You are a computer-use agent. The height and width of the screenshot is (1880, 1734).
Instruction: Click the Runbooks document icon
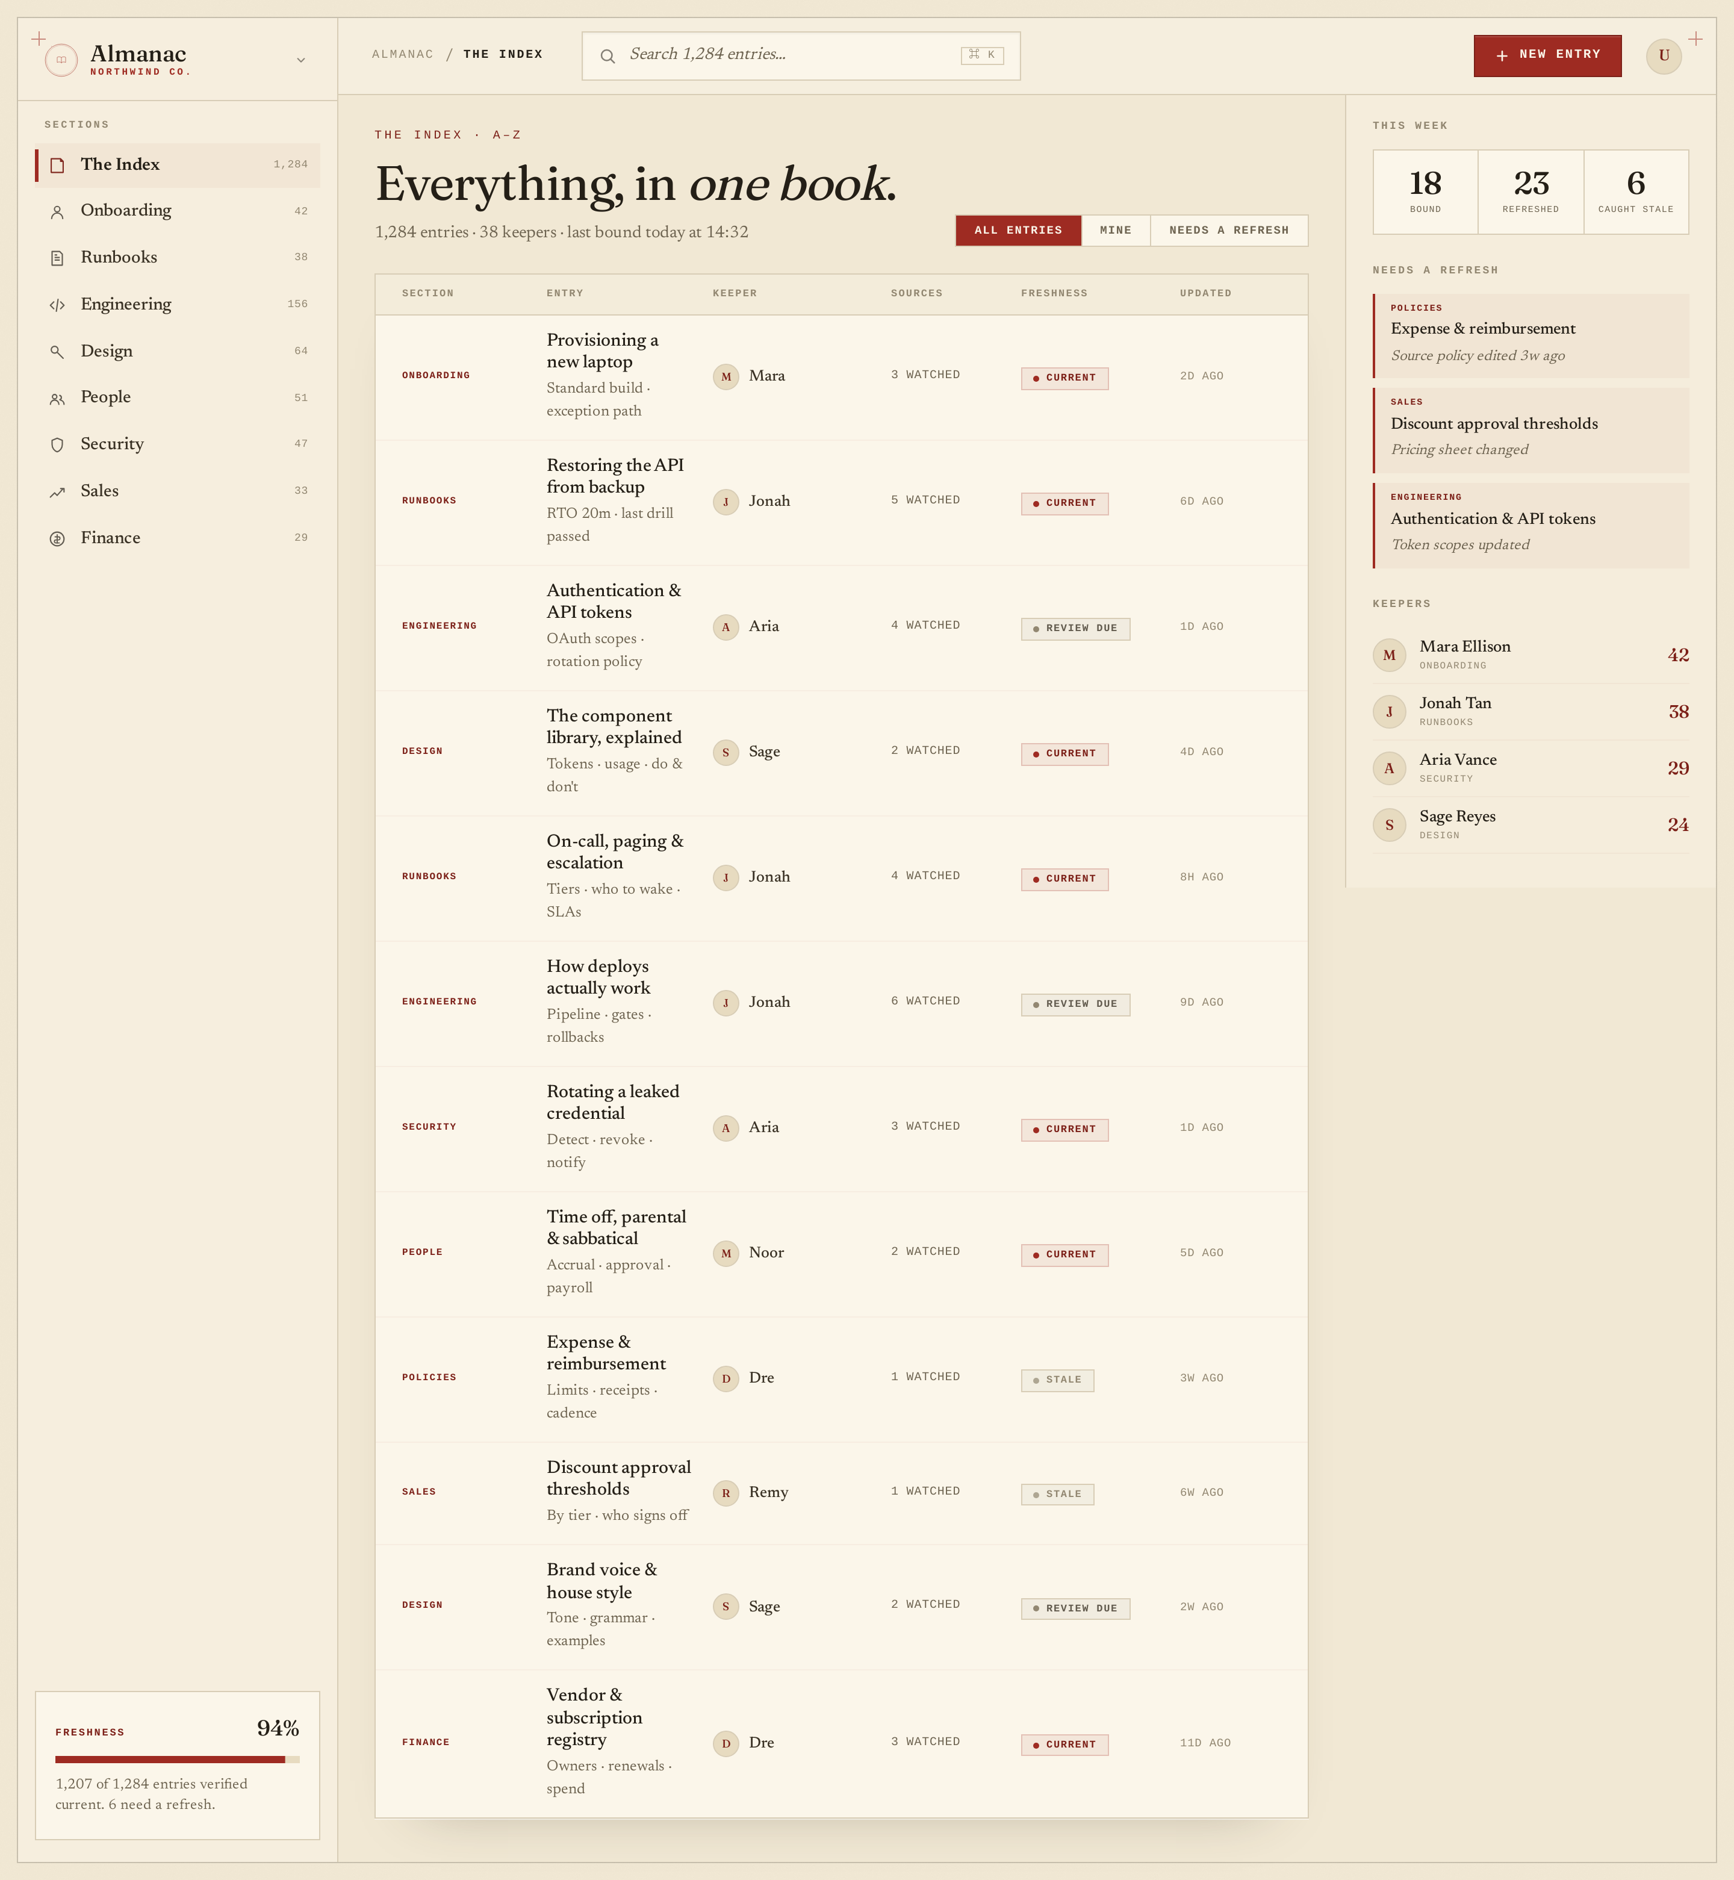tap(57, 258)
